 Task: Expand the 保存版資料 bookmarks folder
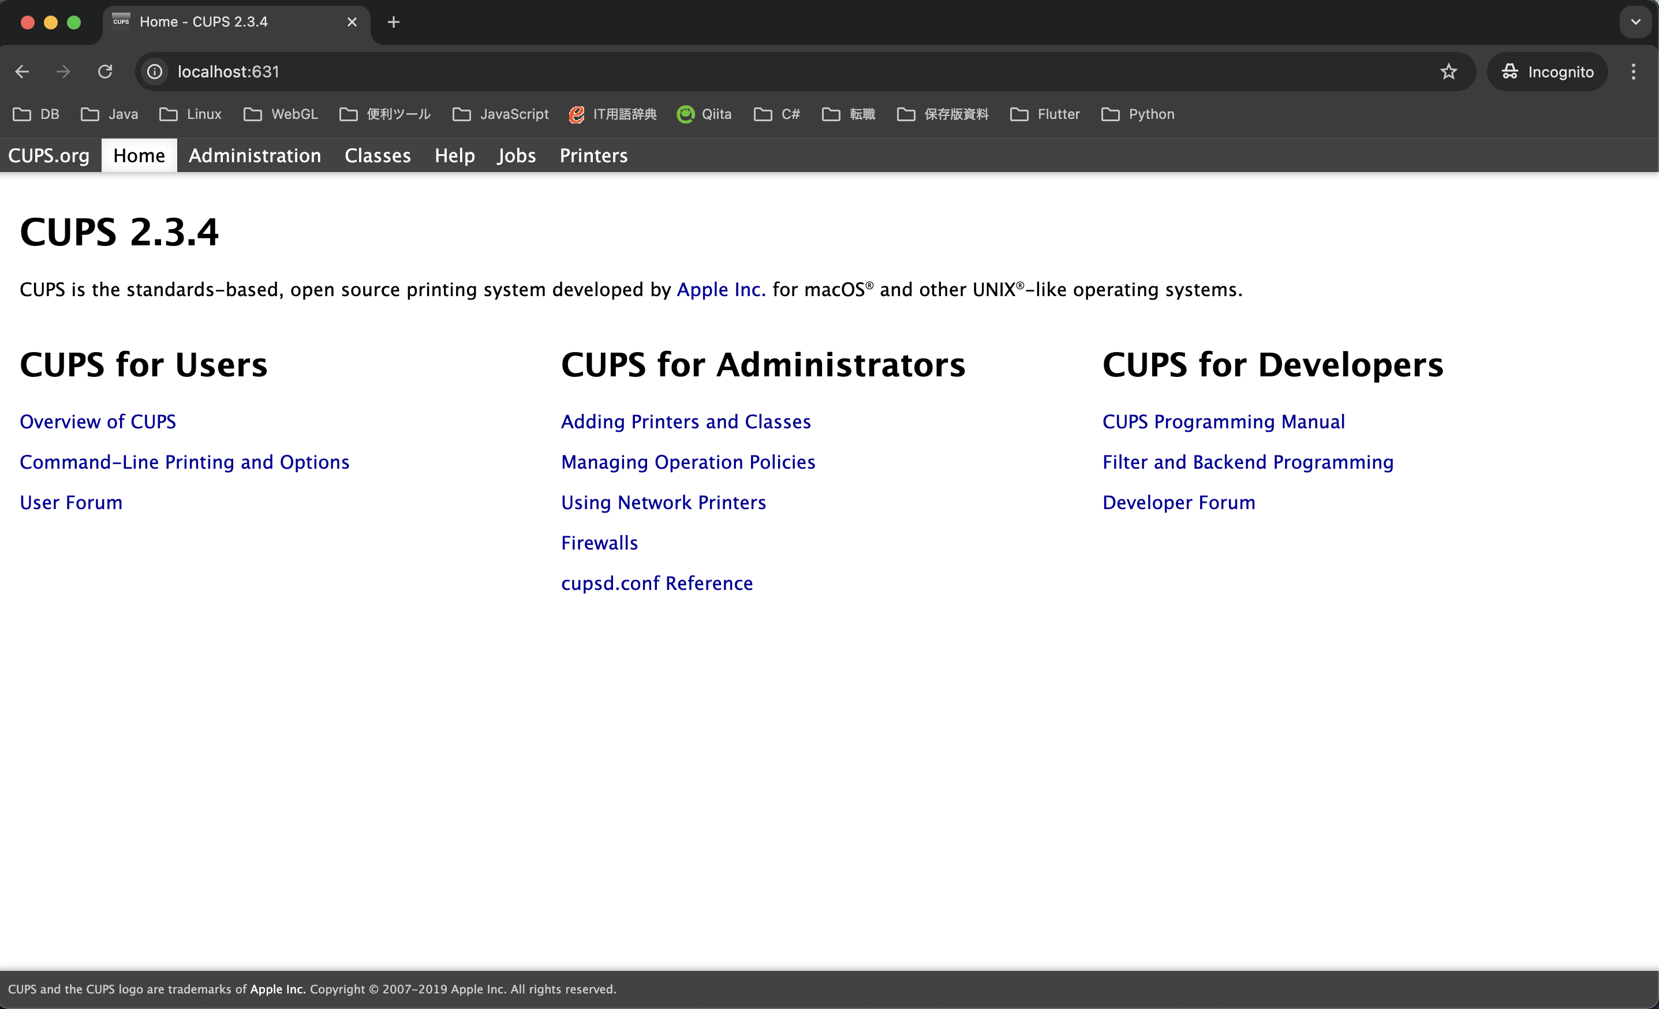pyautogui.click(x=941, y=114)
